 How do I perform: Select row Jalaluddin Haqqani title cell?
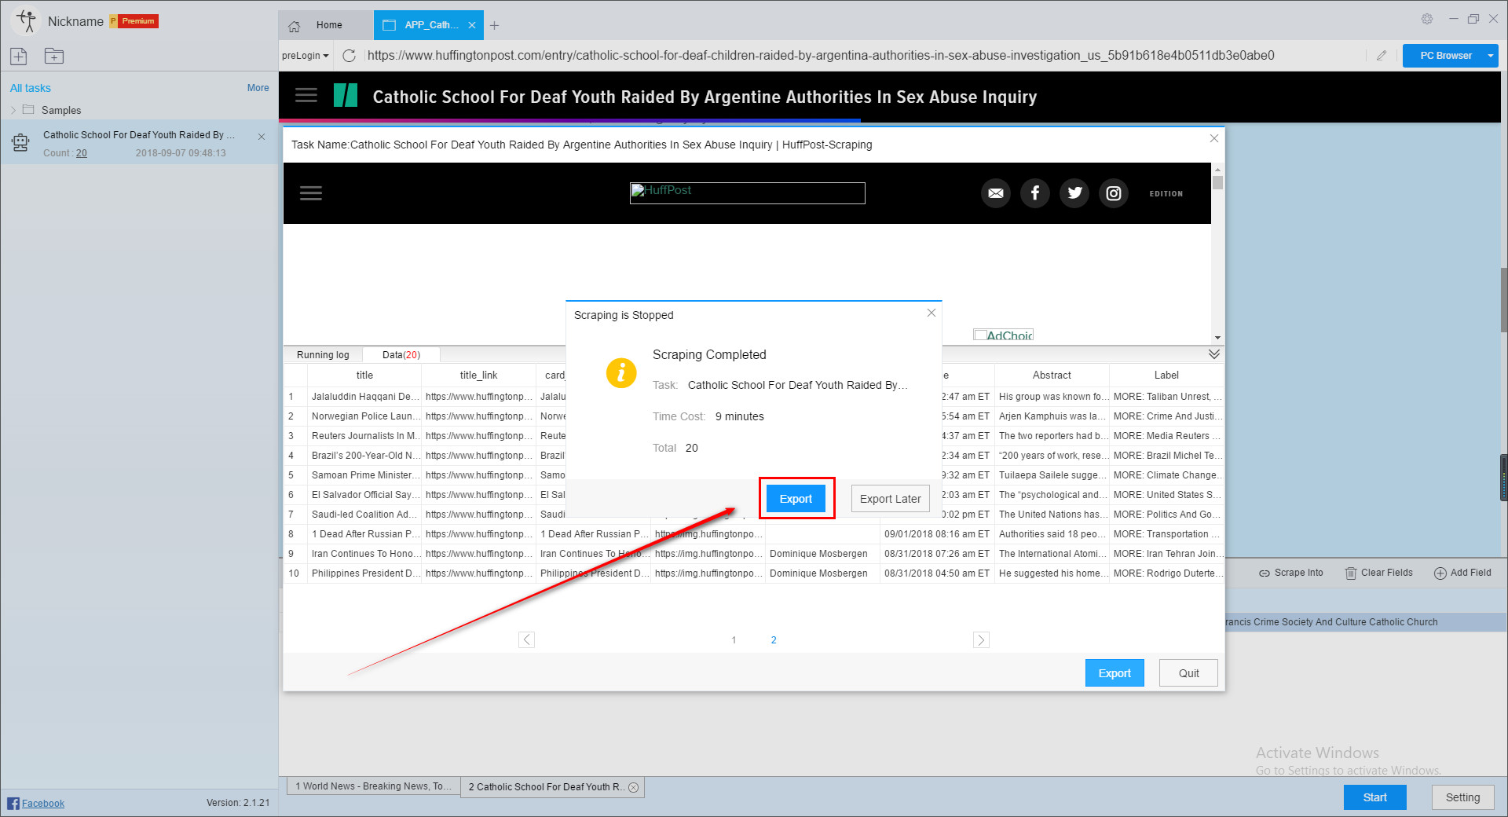[x=364, y=397]
